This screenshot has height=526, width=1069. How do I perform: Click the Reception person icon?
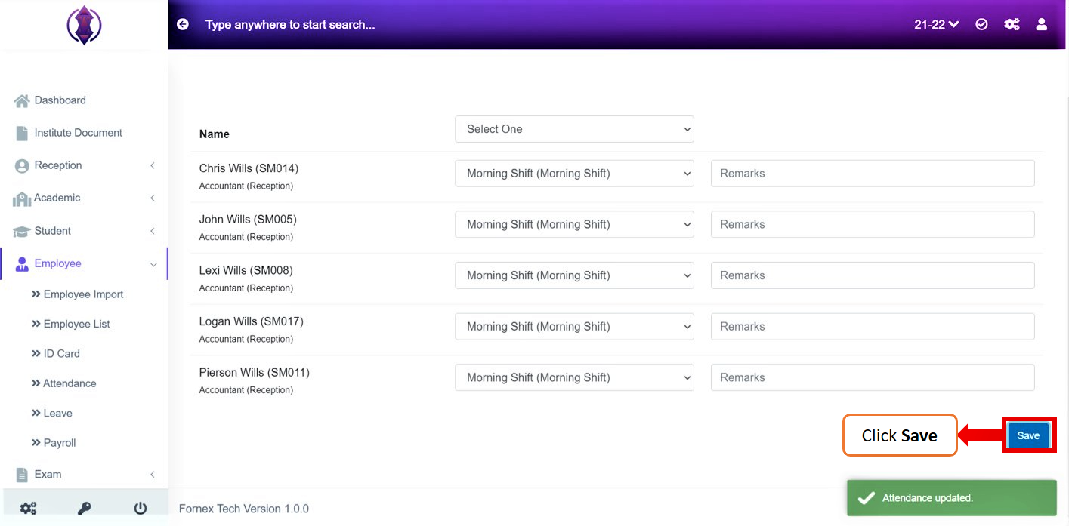click(x=22, y=165)
